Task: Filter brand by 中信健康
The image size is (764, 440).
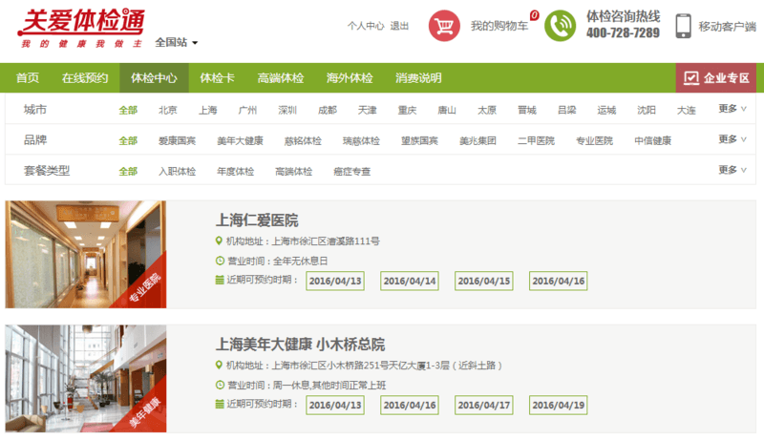Action: click(653, 140)
